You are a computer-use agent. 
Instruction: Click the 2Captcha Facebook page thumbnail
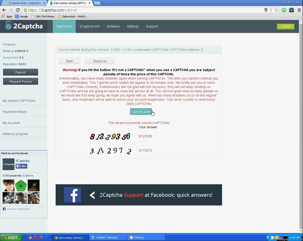click(8, 164)
